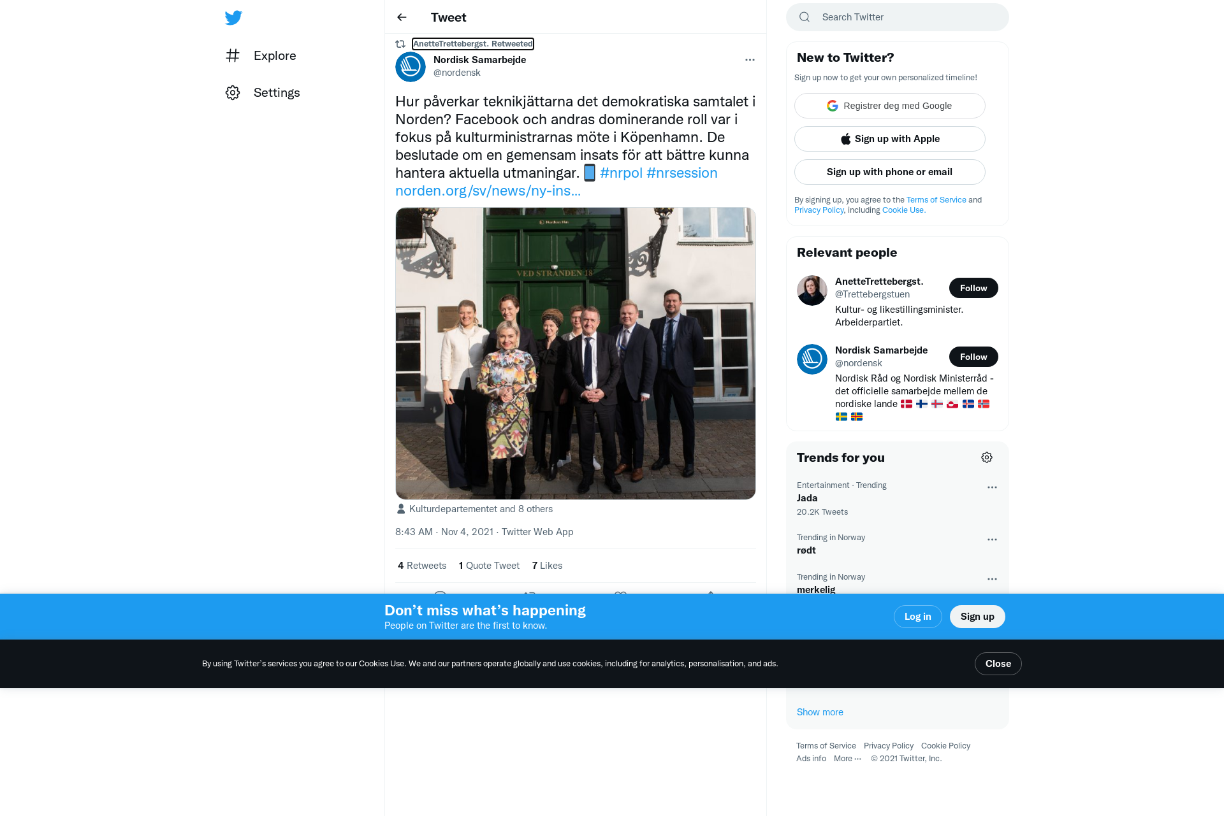1224x816 pixels.
Task: Go back using the arrow icon
Action: 402,17
